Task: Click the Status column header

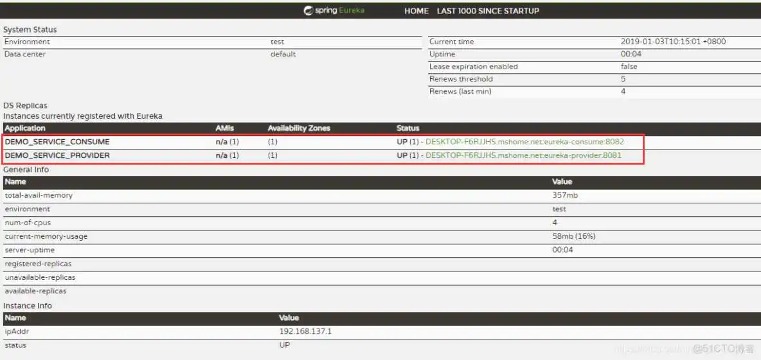Action: point(407,128)
